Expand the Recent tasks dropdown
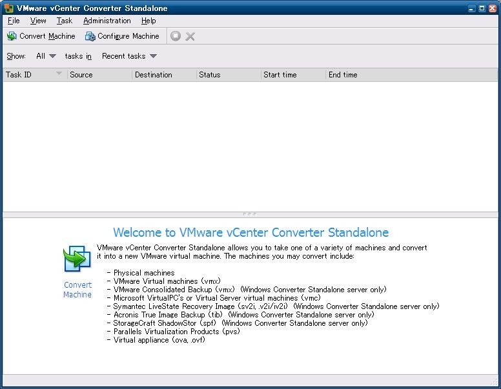Image resolution: width=501 pixels, height=389 pixels. point(129,56)
